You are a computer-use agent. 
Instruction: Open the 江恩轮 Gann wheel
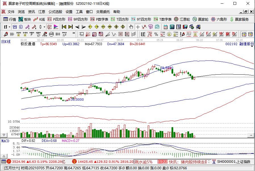[x=182, y=19]
